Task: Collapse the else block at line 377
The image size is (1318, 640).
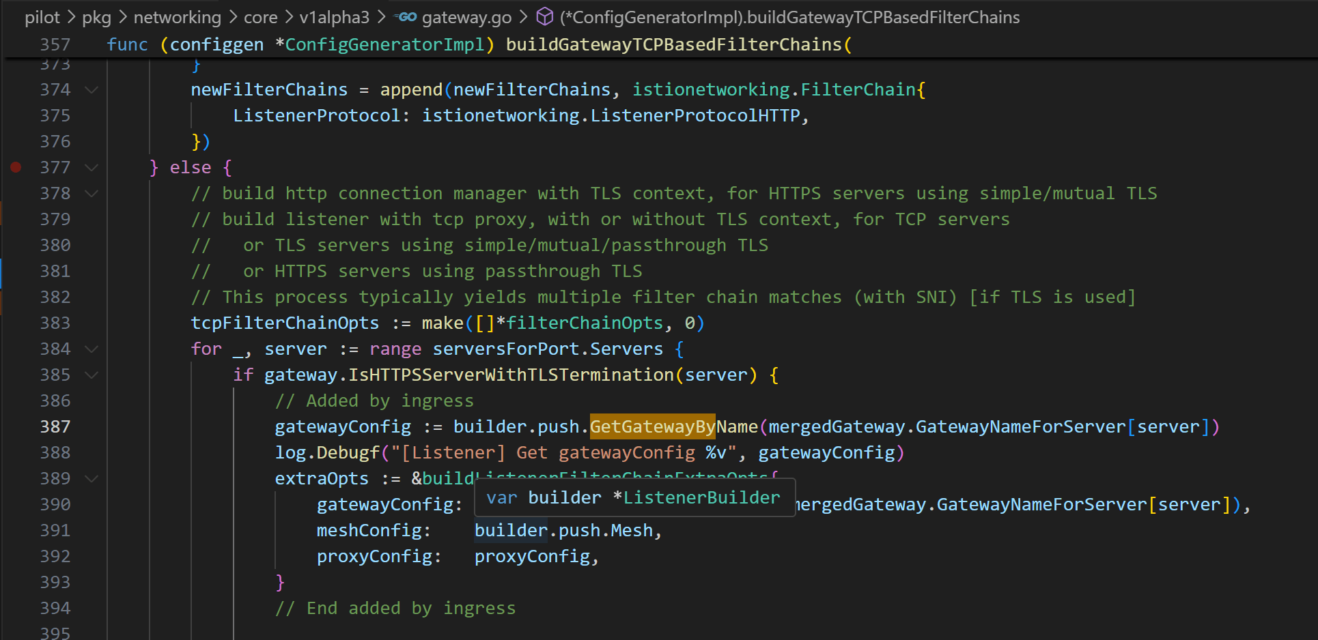Action: point(92,166)
